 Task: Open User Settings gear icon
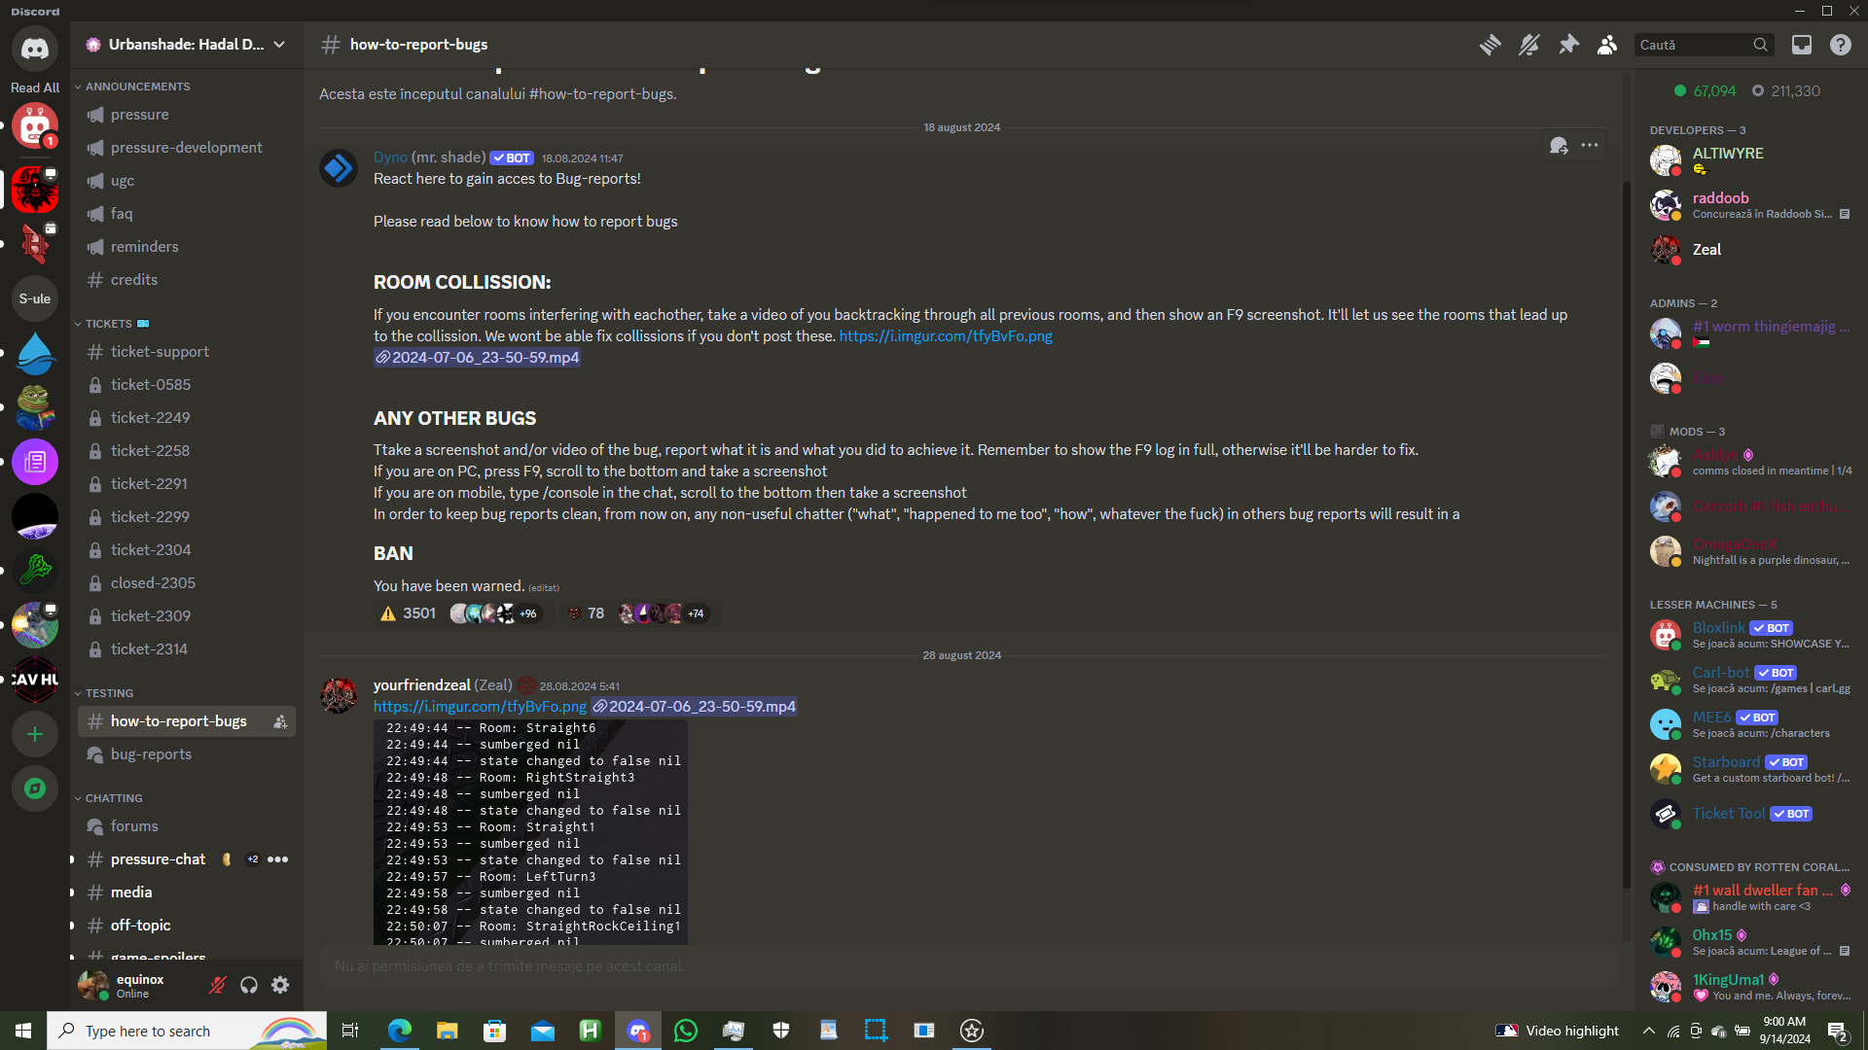[280, 986]
